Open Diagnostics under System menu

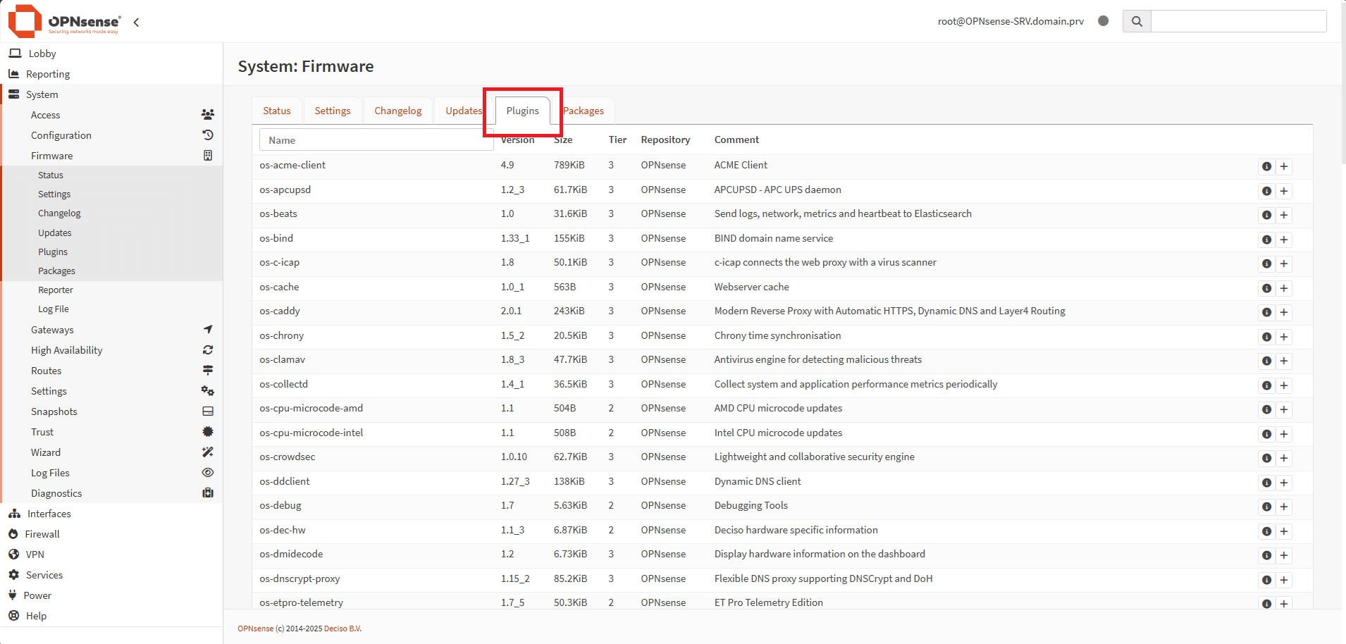point(113,493)
